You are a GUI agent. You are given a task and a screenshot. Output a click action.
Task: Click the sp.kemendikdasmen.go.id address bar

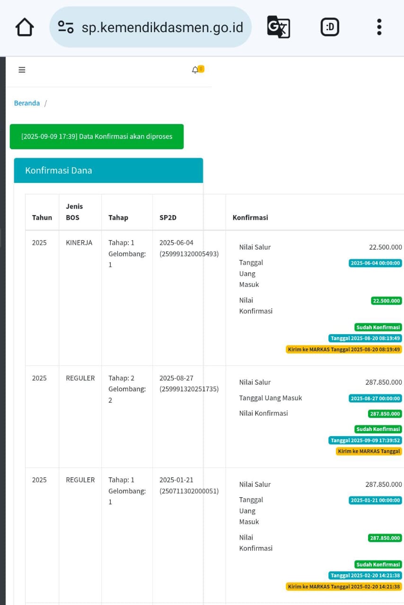(x=162, y=27)
